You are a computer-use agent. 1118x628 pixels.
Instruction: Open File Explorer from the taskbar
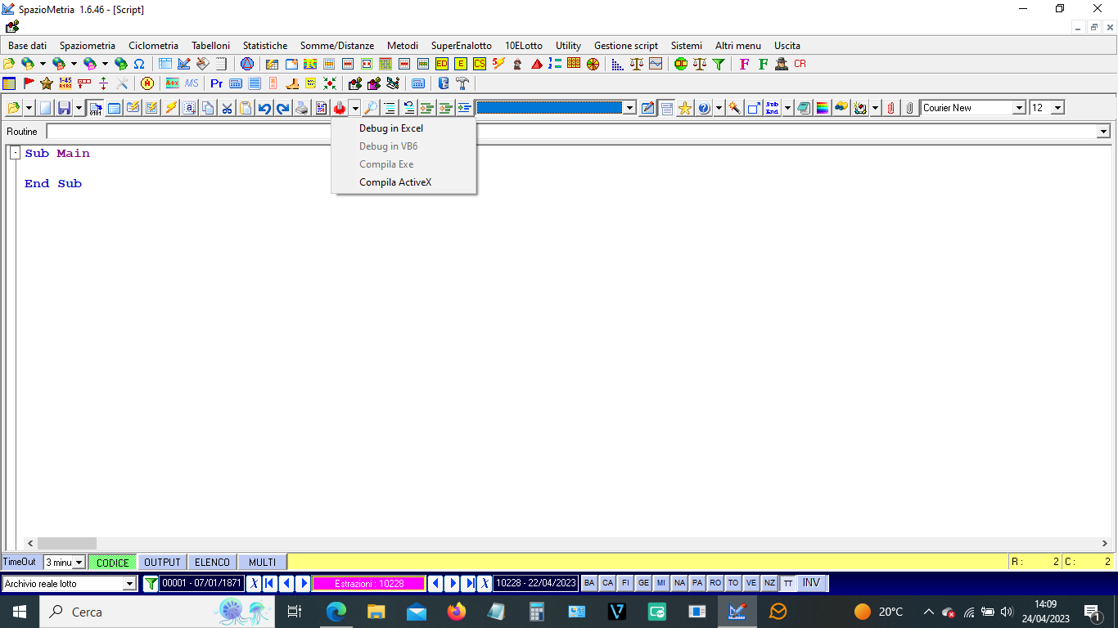click(x=376, y=612)
